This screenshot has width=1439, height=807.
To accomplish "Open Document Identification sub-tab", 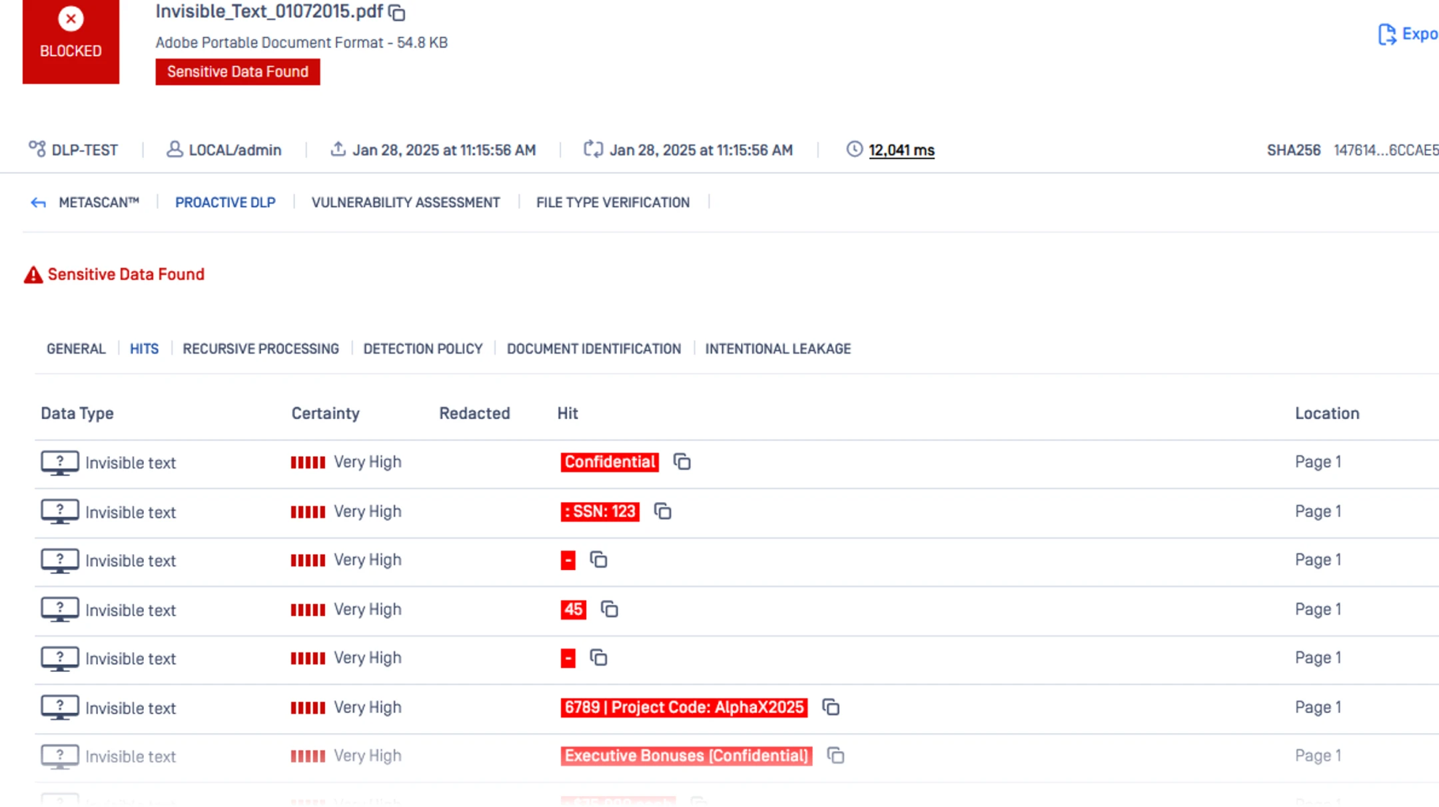I will pos(594,349).
